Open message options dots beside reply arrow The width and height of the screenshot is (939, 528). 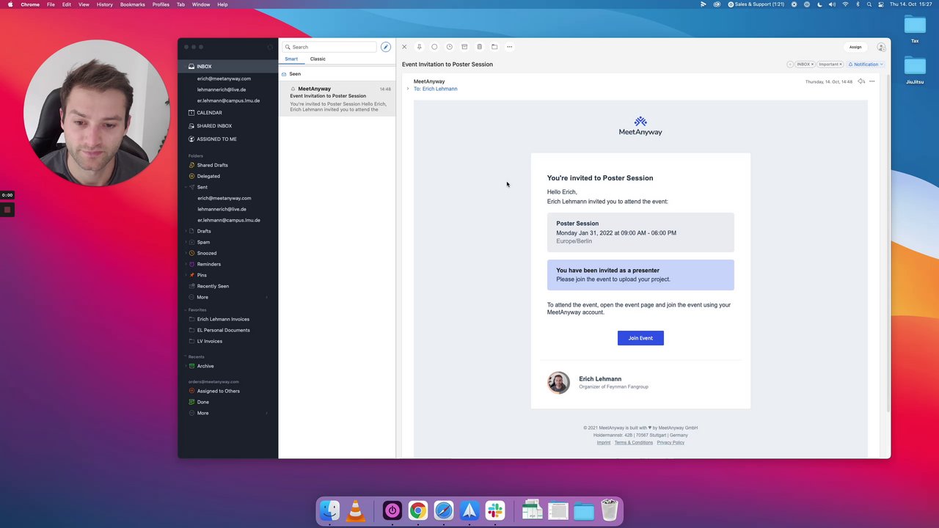point(872,81)
